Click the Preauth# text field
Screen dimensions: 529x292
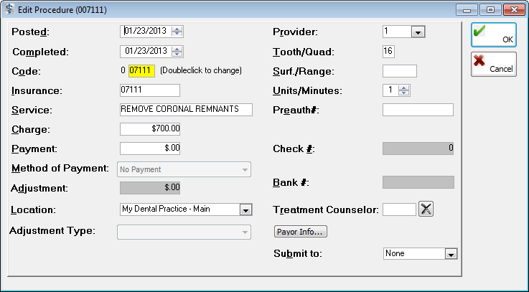pos(418,110)
